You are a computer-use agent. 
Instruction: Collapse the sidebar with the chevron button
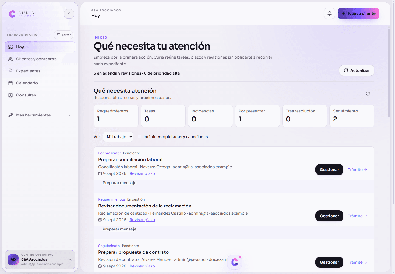[69, 14]
